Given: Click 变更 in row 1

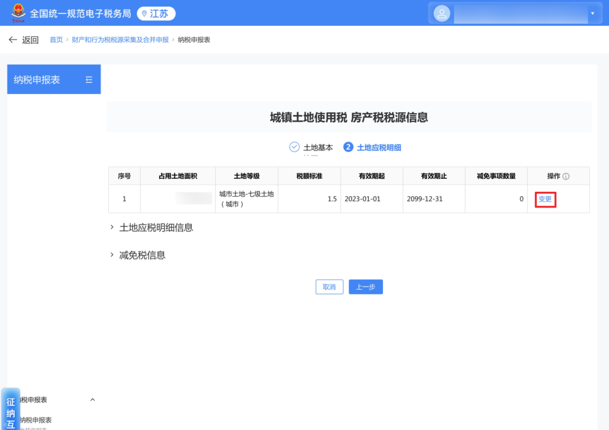Looking at the screenshot, I should [545, 199].
